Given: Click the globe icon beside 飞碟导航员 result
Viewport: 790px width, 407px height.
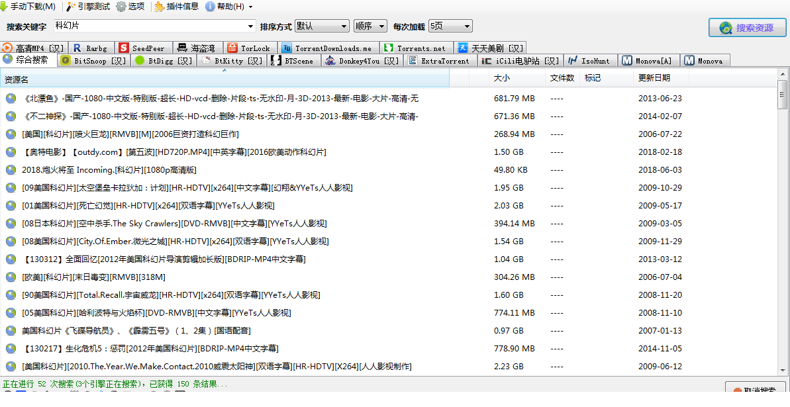Looking at the screenshot, I should pos(11,331).
